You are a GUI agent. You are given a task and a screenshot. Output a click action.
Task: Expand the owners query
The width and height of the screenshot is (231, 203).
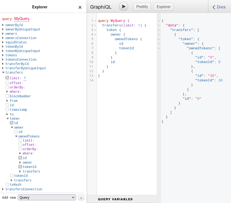[3, 33]
